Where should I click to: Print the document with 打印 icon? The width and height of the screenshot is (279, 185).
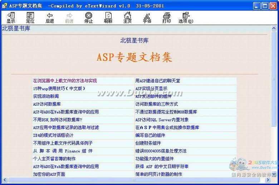(167, 18)
